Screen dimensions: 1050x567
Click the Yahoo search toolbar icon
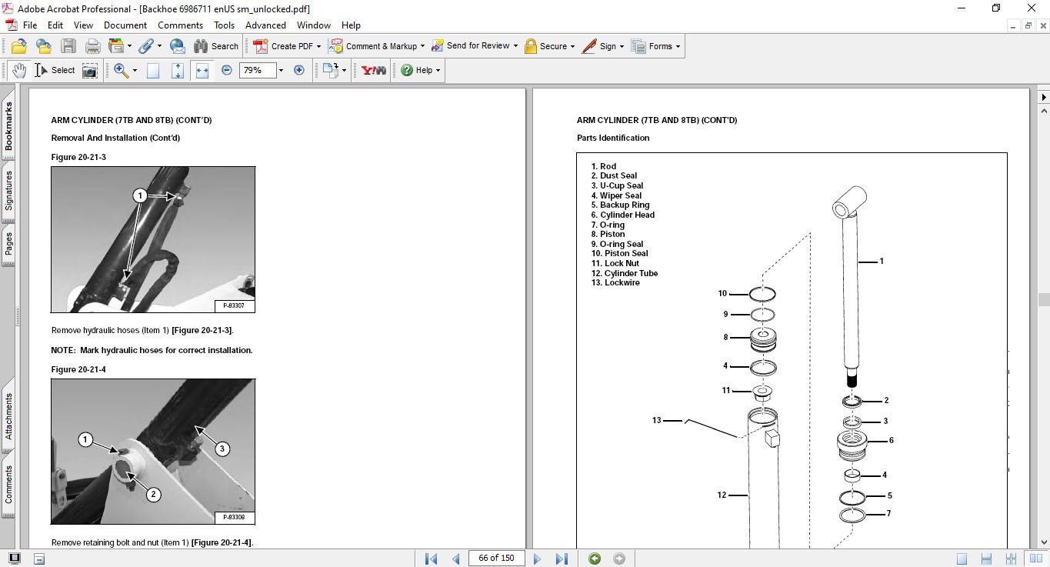coord(374,70)
